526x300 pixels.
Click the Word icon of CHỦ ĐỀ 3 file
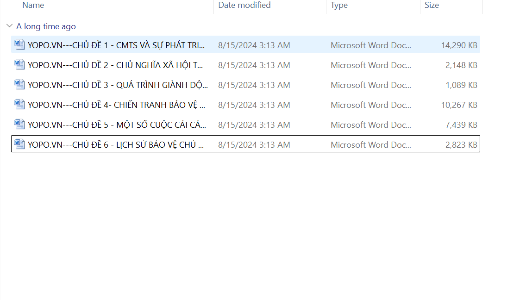pyautogui.click(x=19, y=85)
